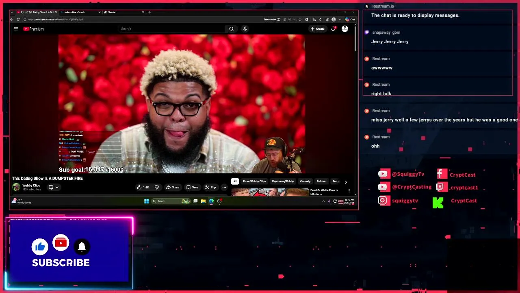Switch to the web archive - Search tab
Viewport: 520px width, 293px height.
(x=80, y=12)
